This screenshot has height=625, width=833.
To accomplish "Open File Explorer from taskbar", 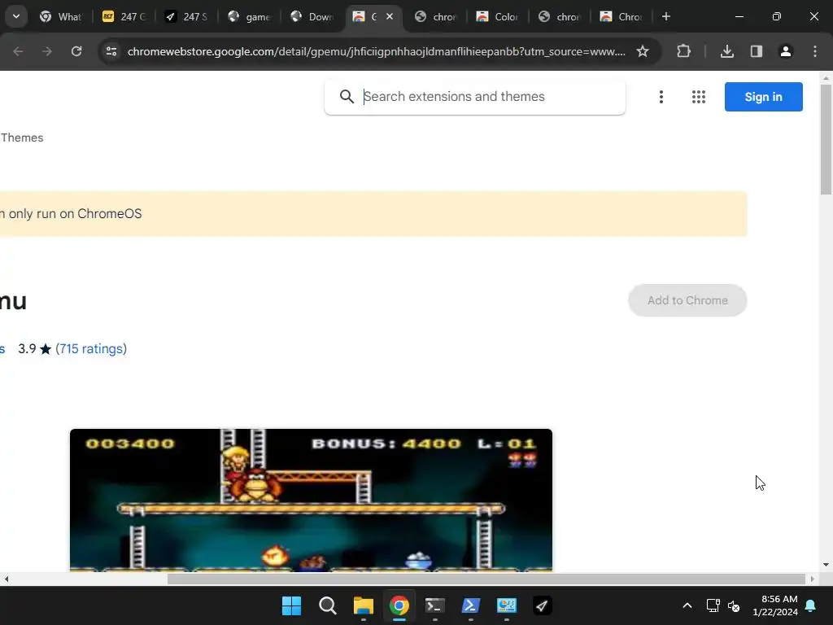I will click(x=364, y=605).
